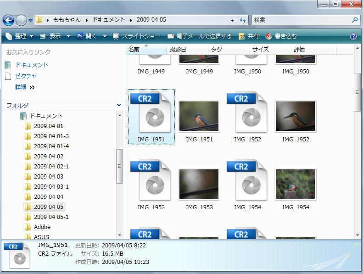Click the folder tree scroll up arrow
363x274 pixels.
120,115
